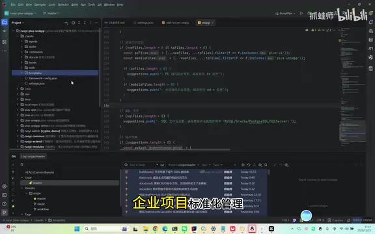Screen dimensions: 375x234
Task: Open the Terminal tool window icon
Action: 5,195
